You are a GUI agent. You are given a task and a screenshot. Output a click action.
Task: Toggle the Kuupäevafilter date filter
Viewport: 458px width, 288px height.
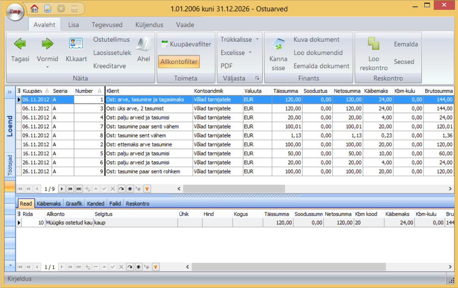coord(186,44)
